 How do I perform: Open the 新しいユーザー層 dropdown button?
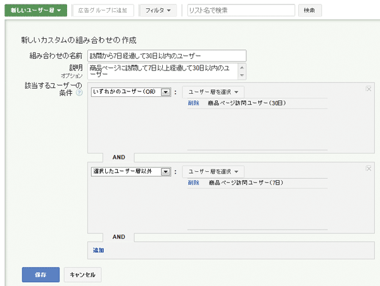(35, 10)
